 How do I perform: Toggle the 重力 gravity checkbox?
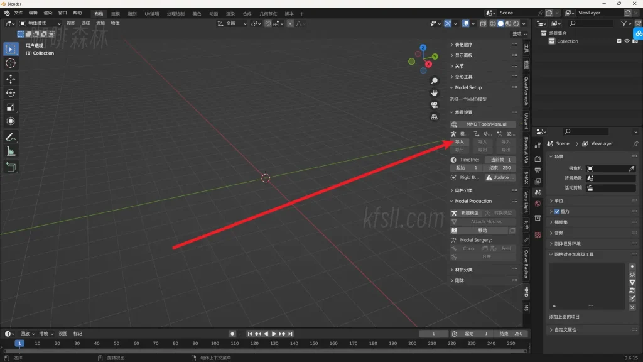pos(557,212)
